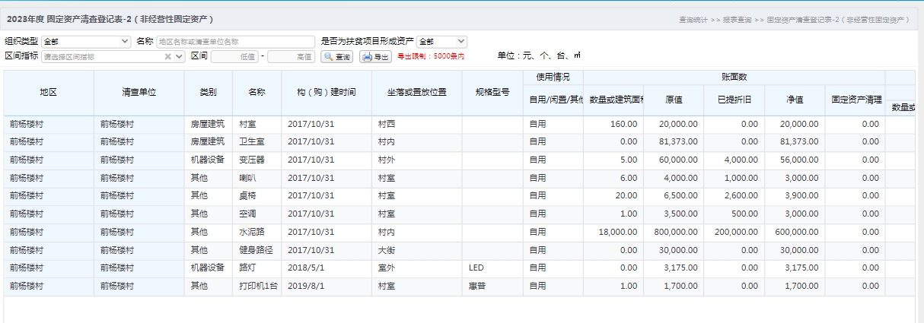Click the 村西 location cell
This screenshot has height=323, width=924.
(417, 124)
